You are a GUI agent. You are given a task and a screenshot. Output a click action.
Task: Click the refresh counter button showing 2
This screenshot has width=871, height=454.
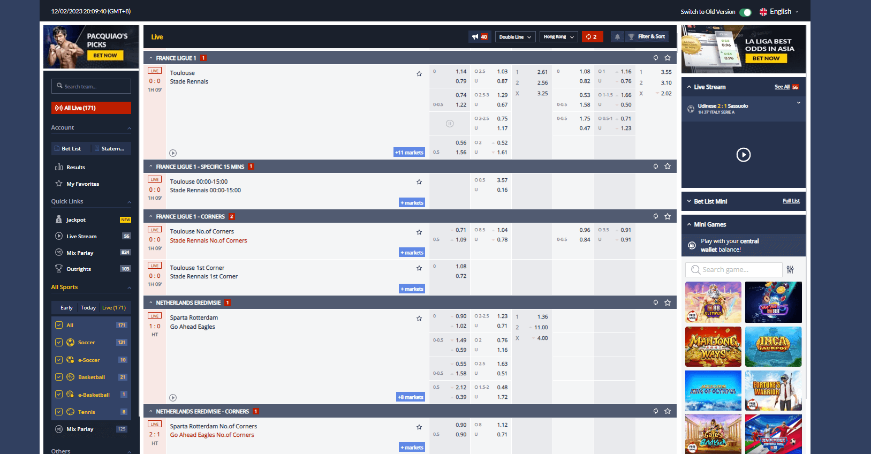click(x=592, y=37)
